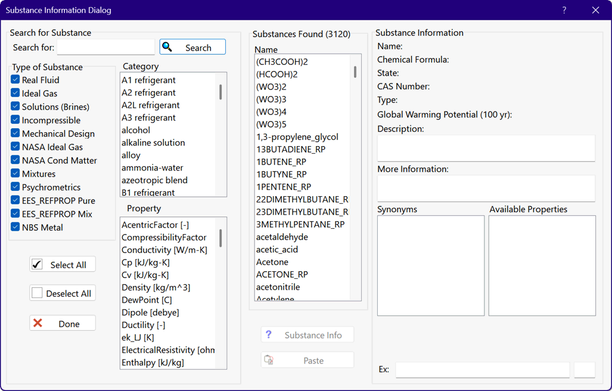Image resolution: width=612 pixels, height=391 pixels.
Task: Choose Density [kg/m^3] from Property list
Action: click(156, 287)
